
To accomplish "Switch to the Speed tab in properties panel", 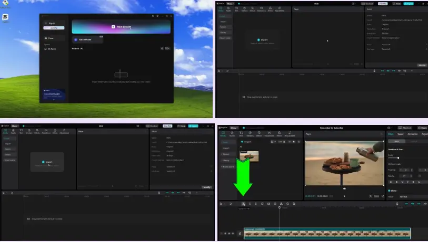I will pos(401,134).
